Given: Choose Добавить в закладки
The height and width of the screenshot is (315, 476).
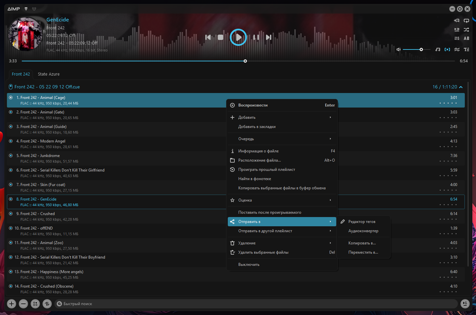Looking at the screenshot, I should [x=282, y=127].
